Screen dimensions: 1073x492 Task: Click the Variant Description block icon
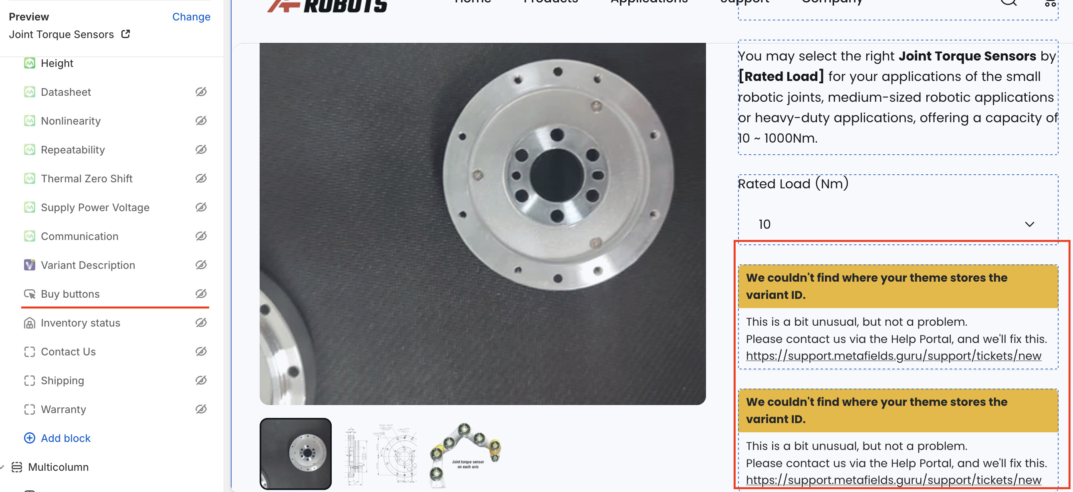click(30, 265)
